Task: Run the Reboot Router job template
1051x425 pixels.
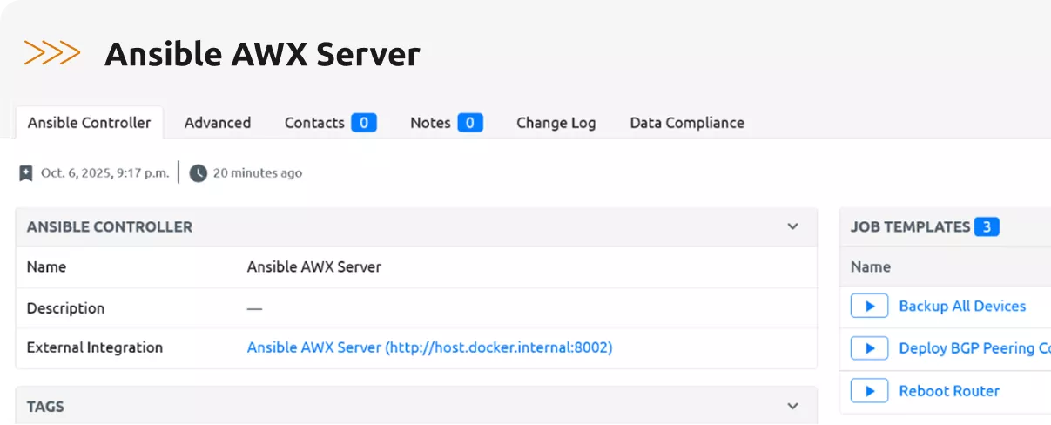Action: coord(869,391)
